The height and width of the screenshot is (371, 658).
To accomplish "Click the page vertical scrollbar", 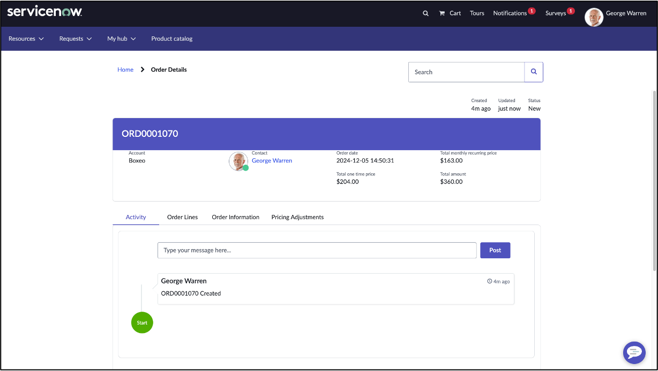I will point(654,182).
